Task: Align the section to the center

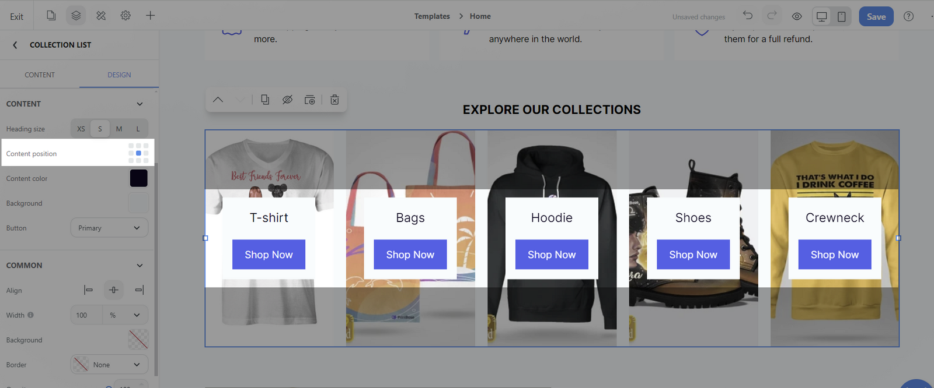Action: [x=114, y=290]
